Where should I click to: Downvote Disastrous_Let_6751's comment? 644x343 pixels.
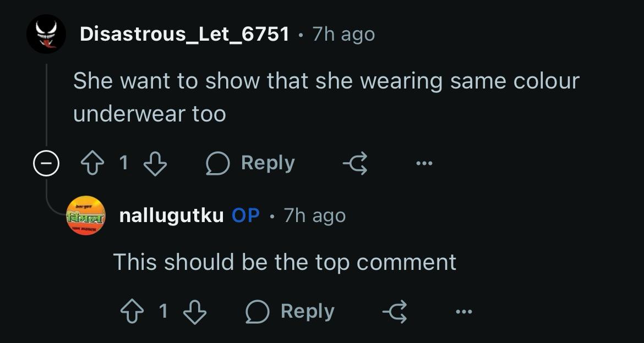click(x=155, y=163)
